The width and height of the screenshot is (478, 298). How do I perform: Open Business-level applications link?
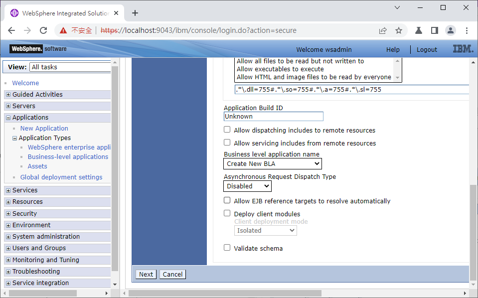[x=68, y=156]
